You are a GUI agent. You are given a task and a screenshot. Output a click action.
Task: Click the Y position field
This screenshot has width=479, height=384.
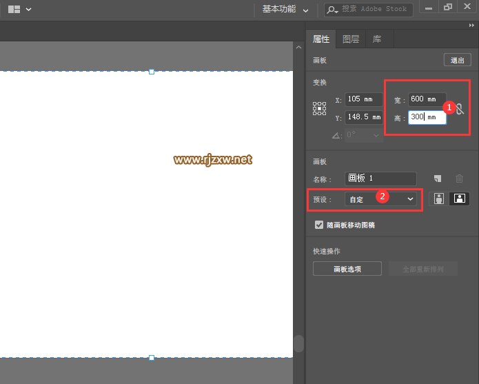click(x=363, y=117)
